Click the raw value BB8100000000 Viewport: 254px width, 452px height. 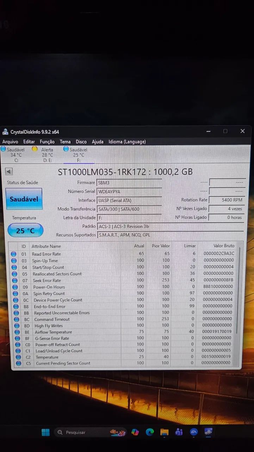point(218,286)
